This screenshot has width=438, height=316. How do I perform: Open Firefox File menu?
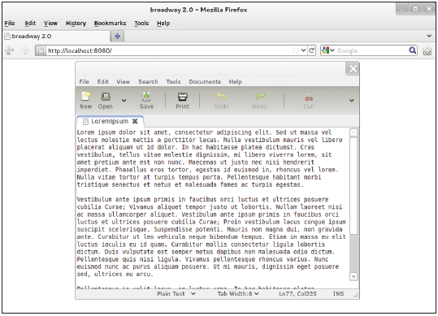10,24
